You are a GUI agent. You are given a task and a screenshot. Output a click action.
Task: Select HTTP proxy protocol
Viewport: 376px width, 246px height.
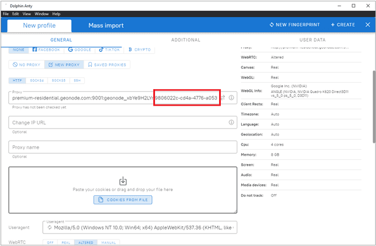pos(17,80)
